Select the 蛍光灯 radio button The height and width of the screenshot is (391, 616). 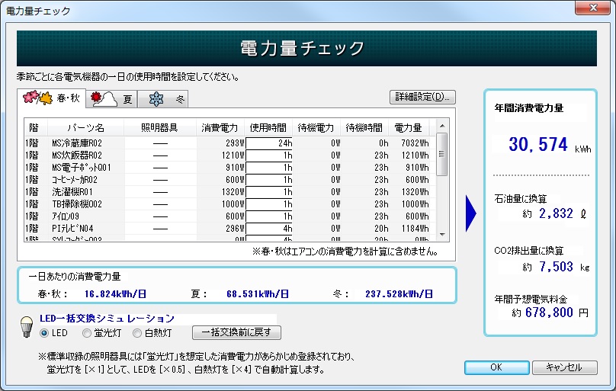(86, 333)
